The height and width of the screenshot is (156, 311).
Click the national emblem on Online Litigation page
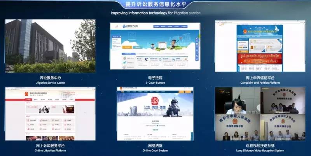pyautogui.click(x=21, y=93)
